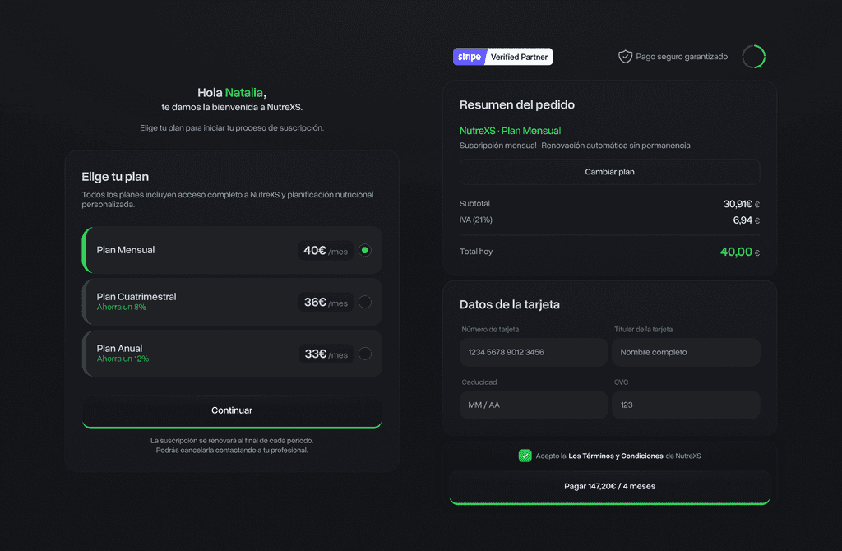Click the 40€ /mes price tag
Image resolution: width=842 pixels, height=551 pixels.
(x=326, y=250)
